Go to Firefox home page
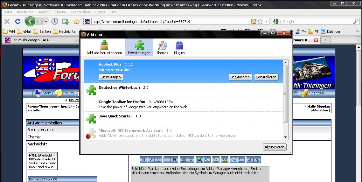This screenshot has width=362, height=182. 77,22
